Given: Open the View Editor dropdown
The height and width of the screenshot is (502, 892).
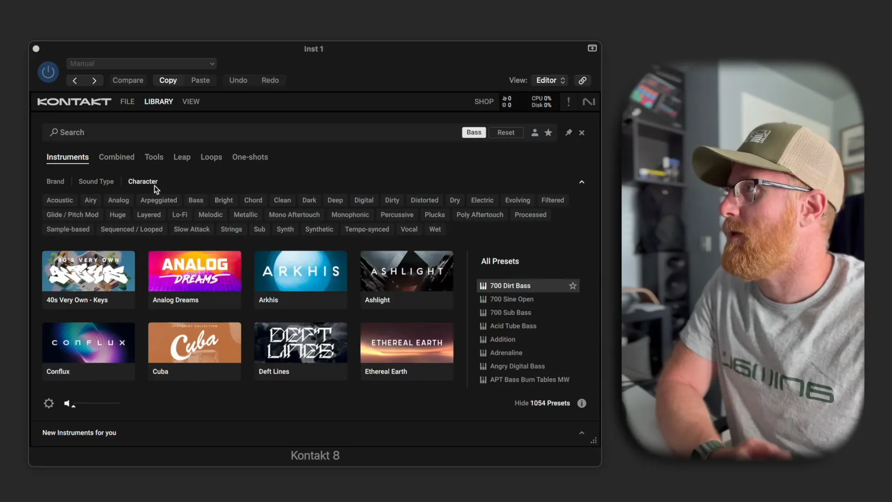Looking at the screenshot, I should [550, 80].
